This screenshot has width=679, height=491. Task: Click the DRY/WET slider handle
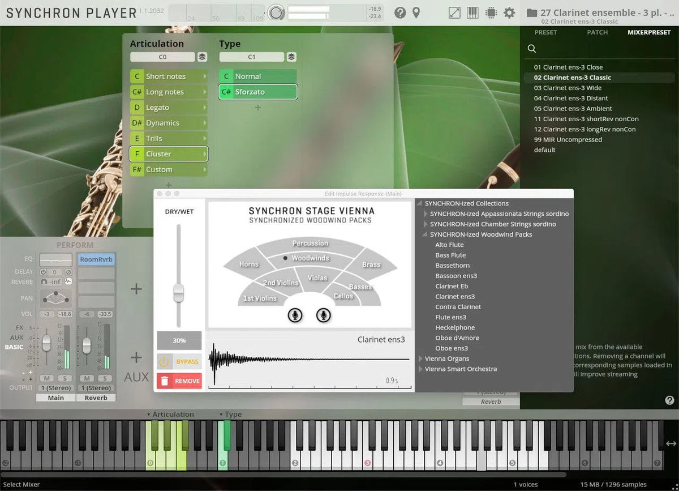[x=179, y=292]
